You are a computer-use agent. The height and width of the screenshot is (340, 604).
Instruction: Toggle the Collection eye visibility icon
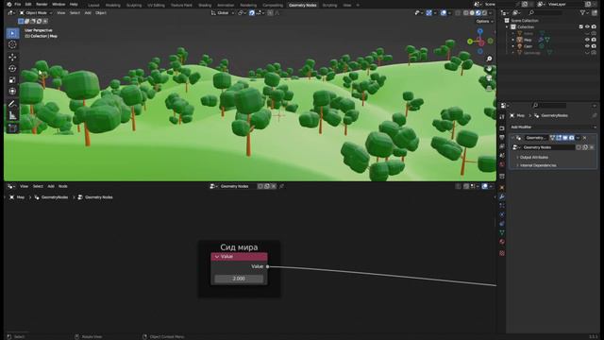tap(587, 27)
